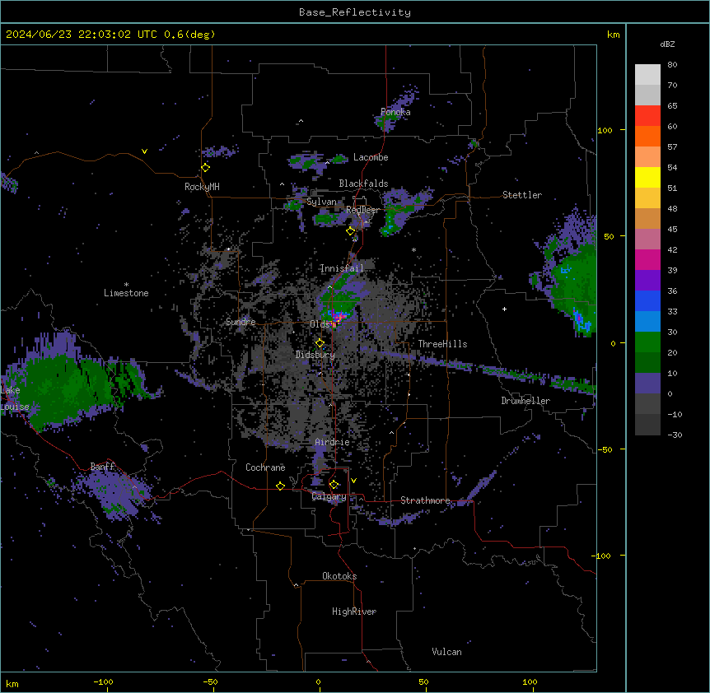Click the Sundre city label
The width and height of the screenshot is (710, 693).
[241, 322]
